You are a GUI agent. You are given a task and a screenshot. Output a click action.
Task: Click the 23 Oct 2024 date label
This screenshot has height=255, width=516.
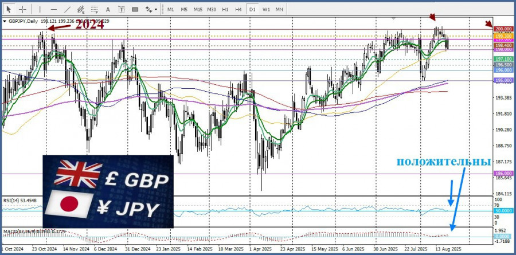click(x=45, y=248)
